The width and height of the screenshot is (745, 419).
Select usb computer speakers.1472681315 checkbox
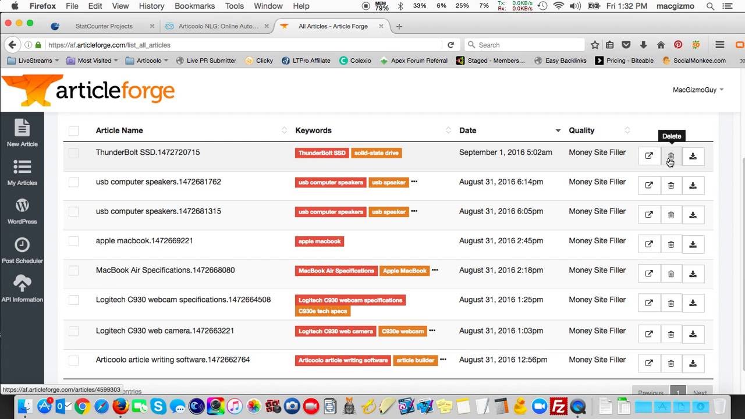[73, 212]
